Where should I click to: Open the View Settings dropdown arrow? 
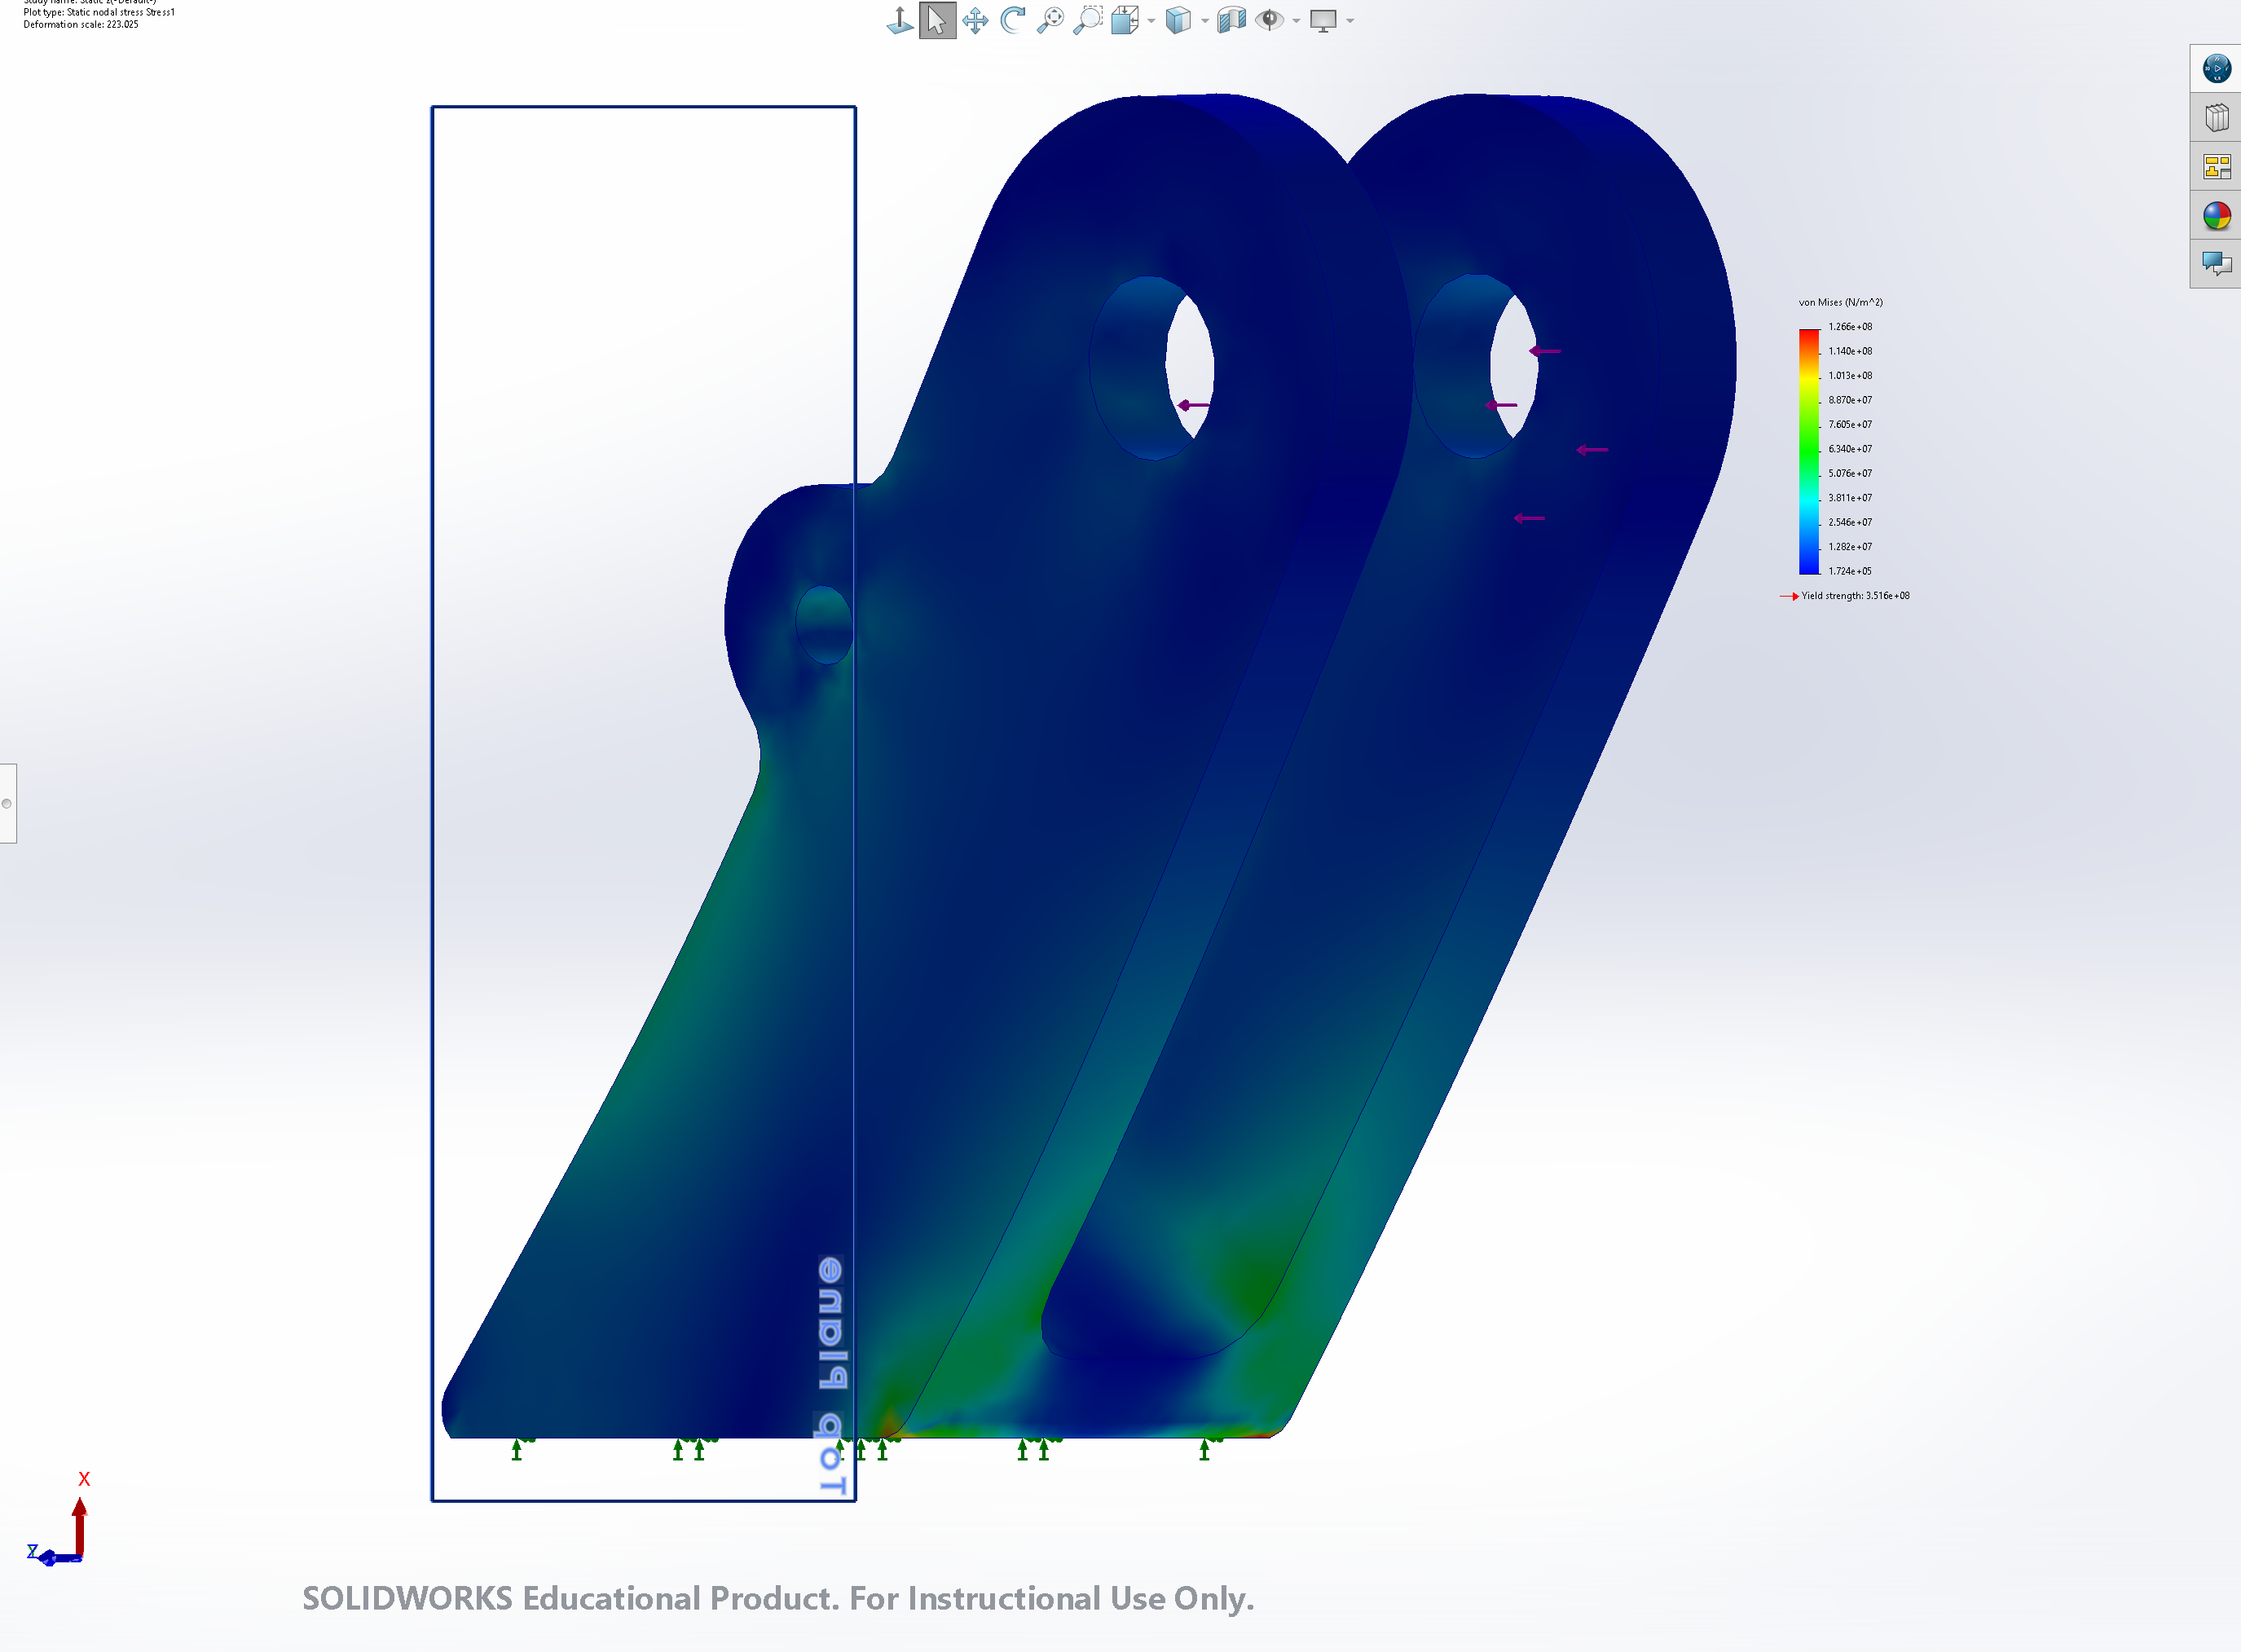(x=1351, y=21)
